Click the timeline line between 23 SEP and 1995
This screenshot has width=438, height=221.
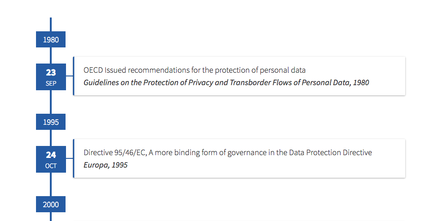(x=51, y=102)
